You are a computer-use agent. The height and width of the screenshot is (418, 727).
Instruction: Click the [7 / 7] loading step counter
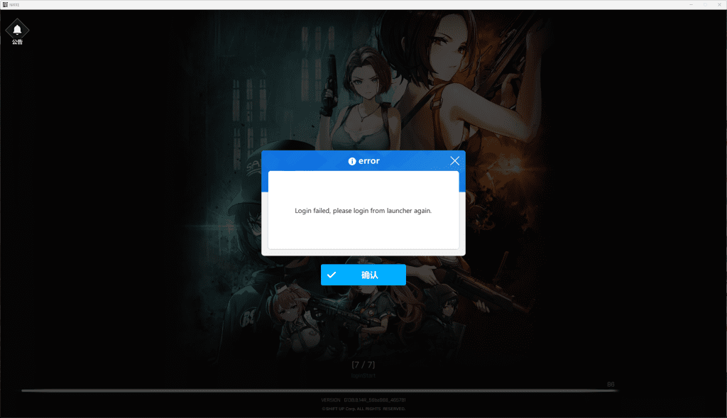(363, 365)
